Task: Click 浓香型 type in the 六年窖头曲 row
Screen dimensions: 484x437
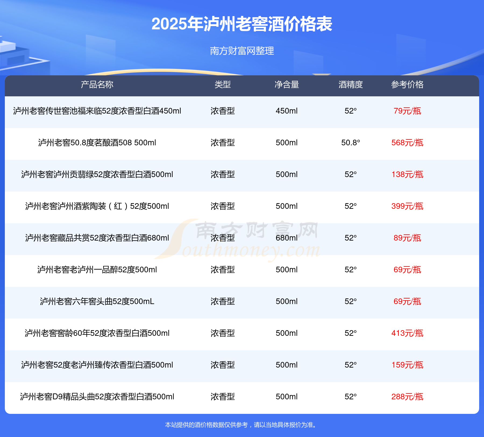Action: [x=223, y=301]
